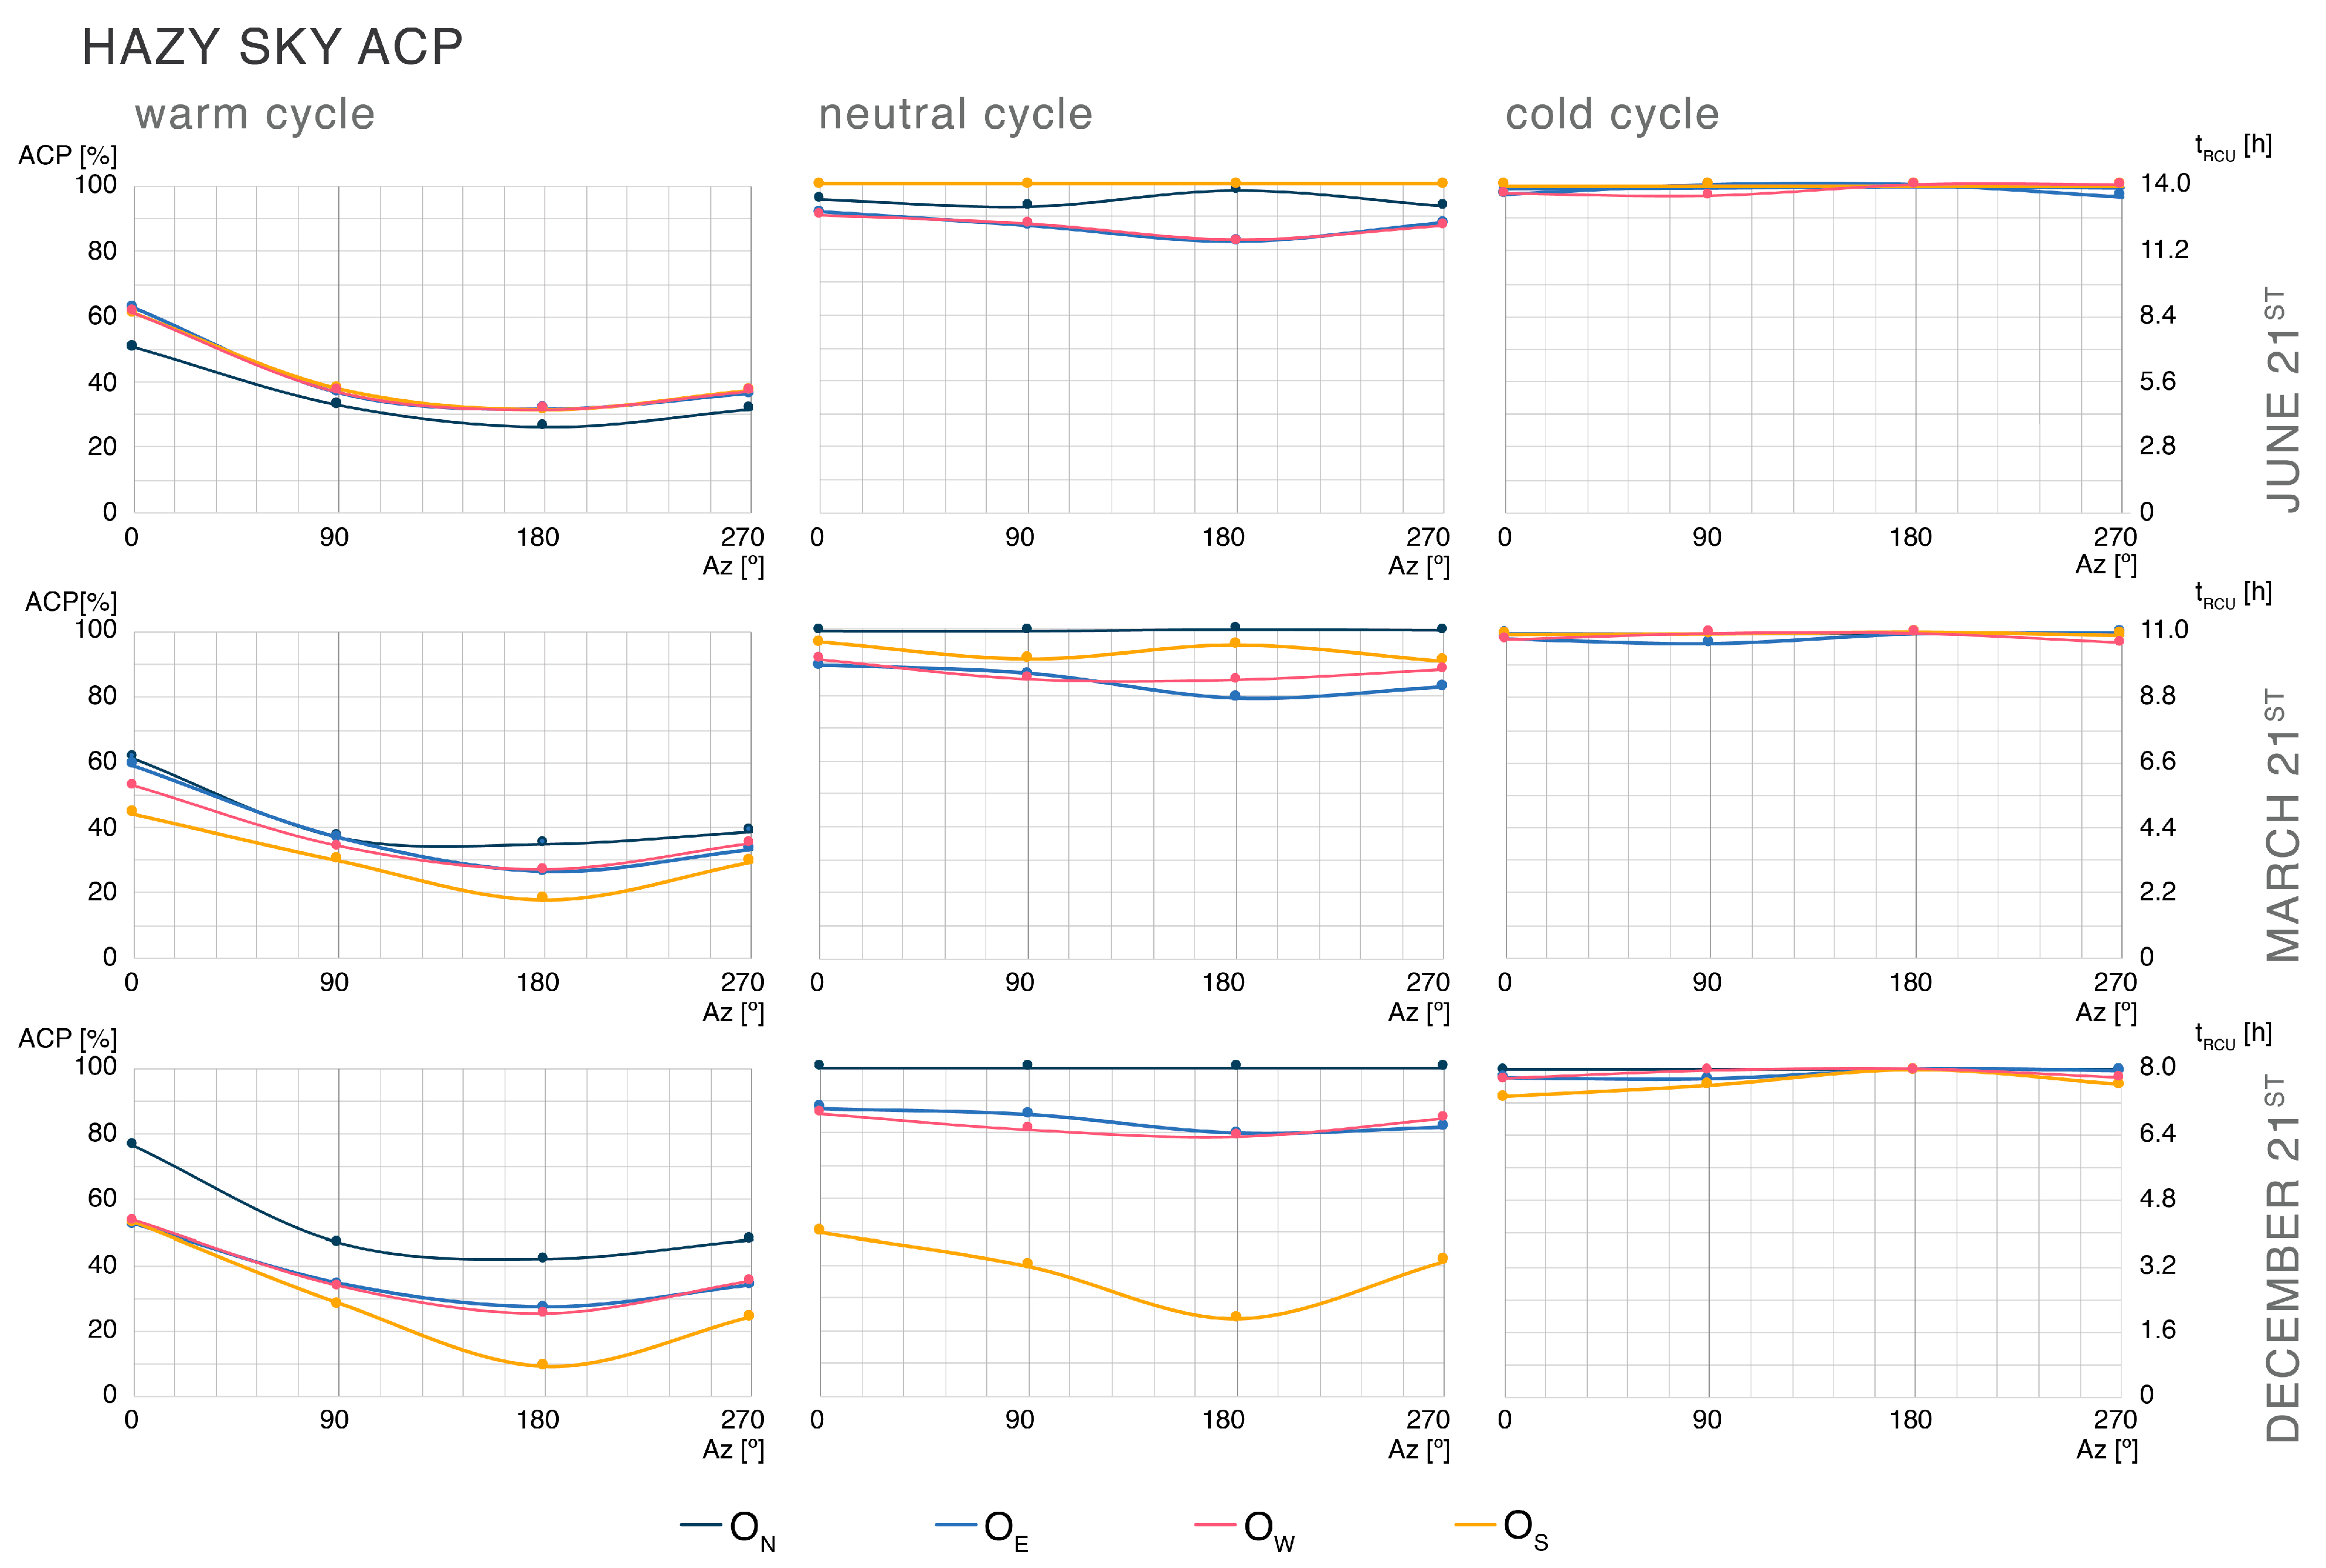Viewport: 2326px width, 1568px height.
Task: Click navy point at azimuth 0 in December warm chart
Action: [132, 1143]
